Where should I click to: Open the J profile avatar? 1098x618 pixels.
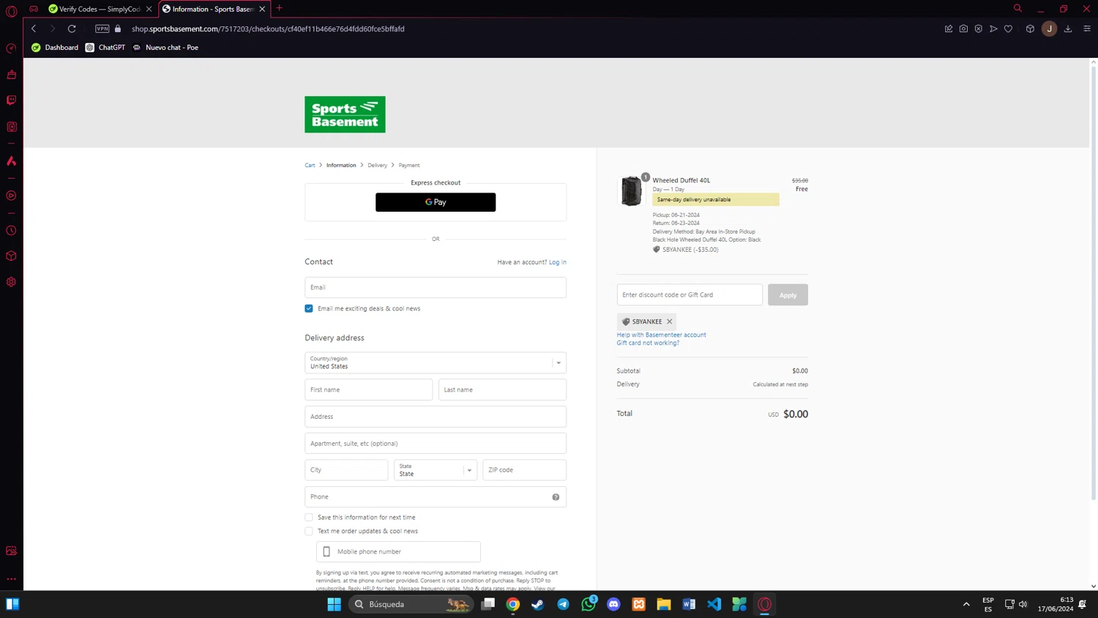(x=1049, y=29)
